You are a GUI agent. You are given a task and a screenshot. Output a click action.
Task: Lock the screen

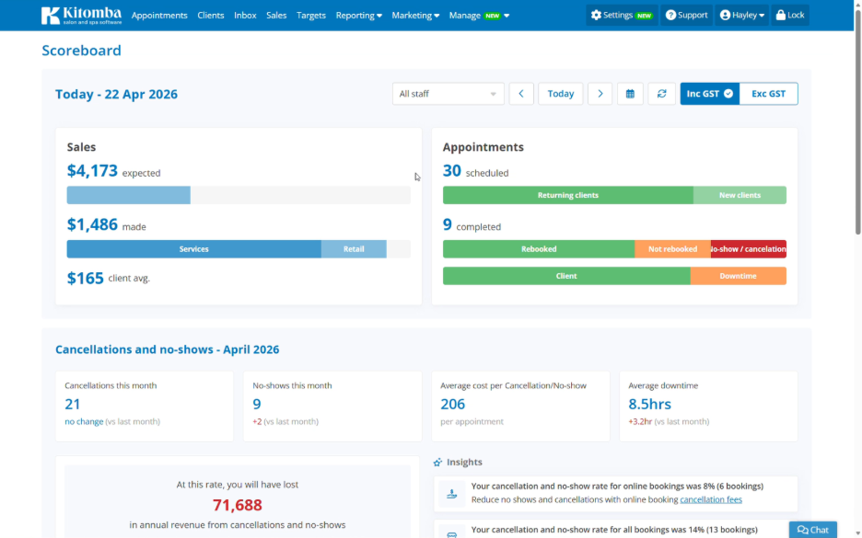(790, 16)
